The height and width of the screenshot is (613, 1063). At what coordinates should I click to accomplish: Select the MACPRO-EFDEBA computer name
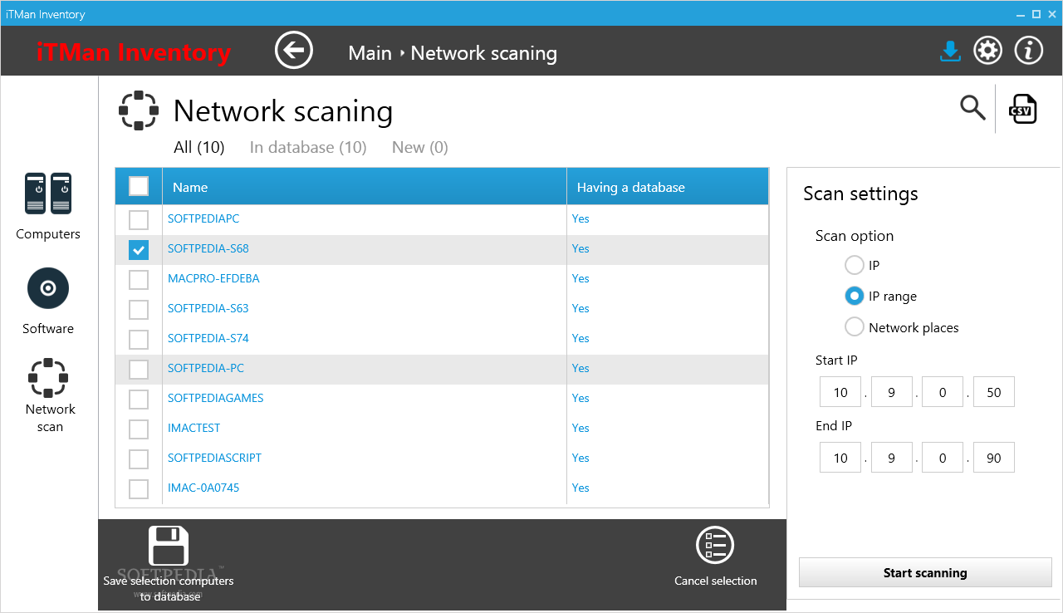pos(213,278)
